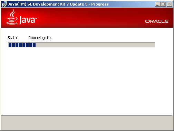This screenshot has height=131, width=174.
Task: Click the Oracle logo in banner
Action: pyautogui.click(x=157, y=21)
